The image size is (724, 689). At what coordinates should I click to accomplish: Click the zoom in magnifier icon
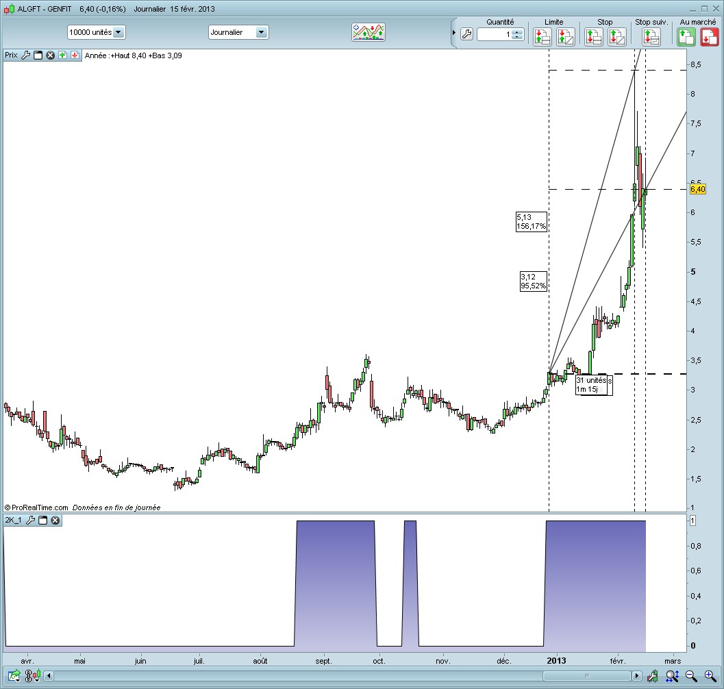(x=710, y=677)
